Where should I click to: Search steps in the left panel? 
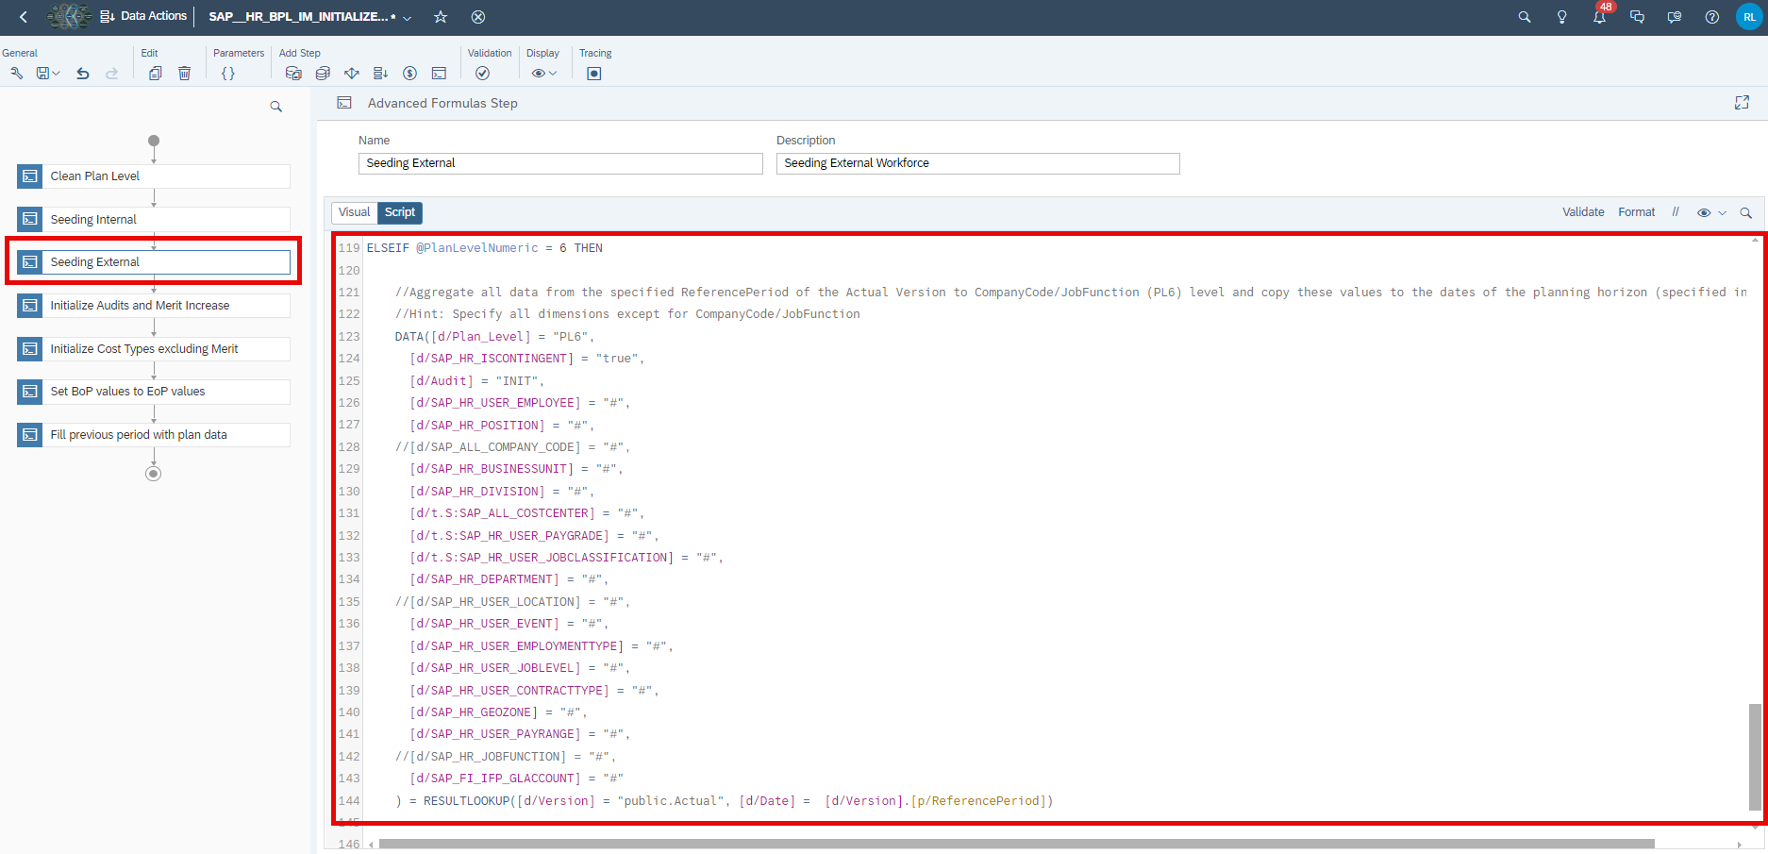pyautogui.click(x=275, y=107)
